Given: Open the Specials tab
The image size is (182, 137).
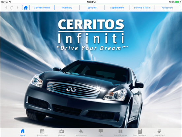Looking at the screenshot, I should (92, 8).
